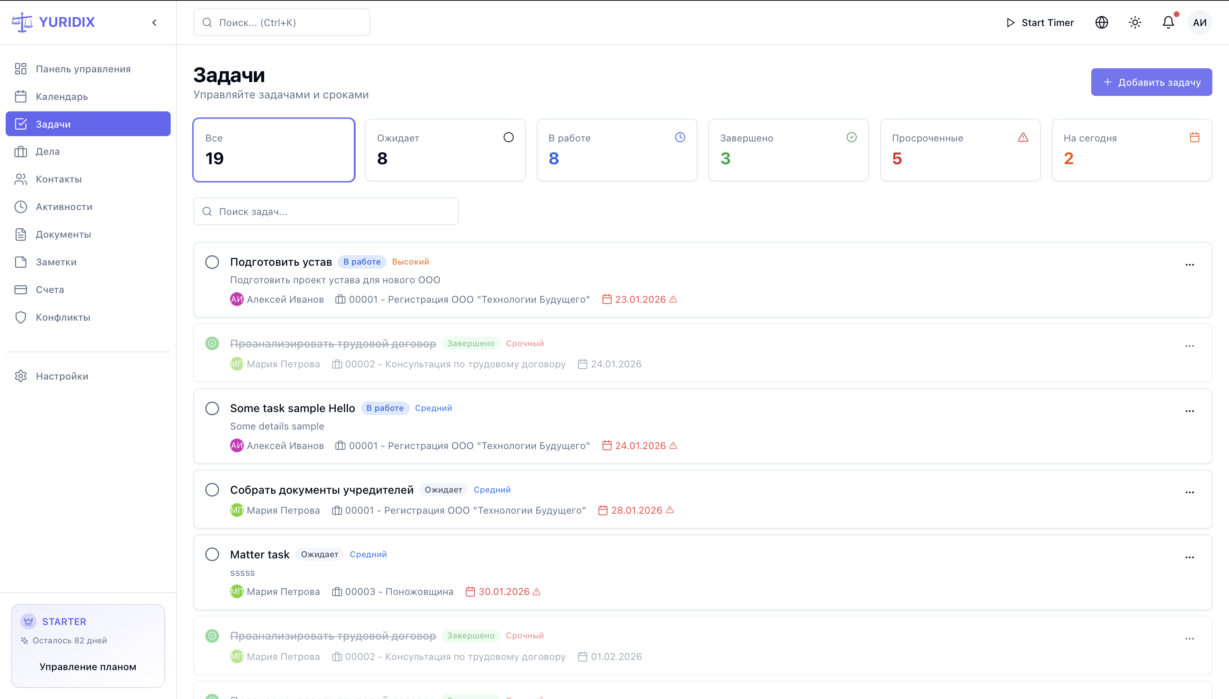
Task: Switch the interface language via globe icon
Action: tap(1101, 22)
